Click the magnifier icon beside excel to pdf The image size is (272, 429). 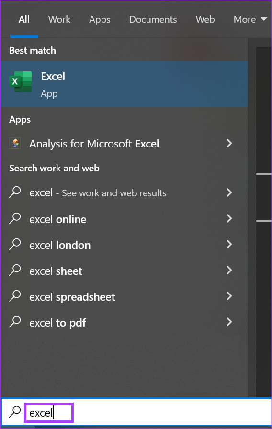click(15, 322)
